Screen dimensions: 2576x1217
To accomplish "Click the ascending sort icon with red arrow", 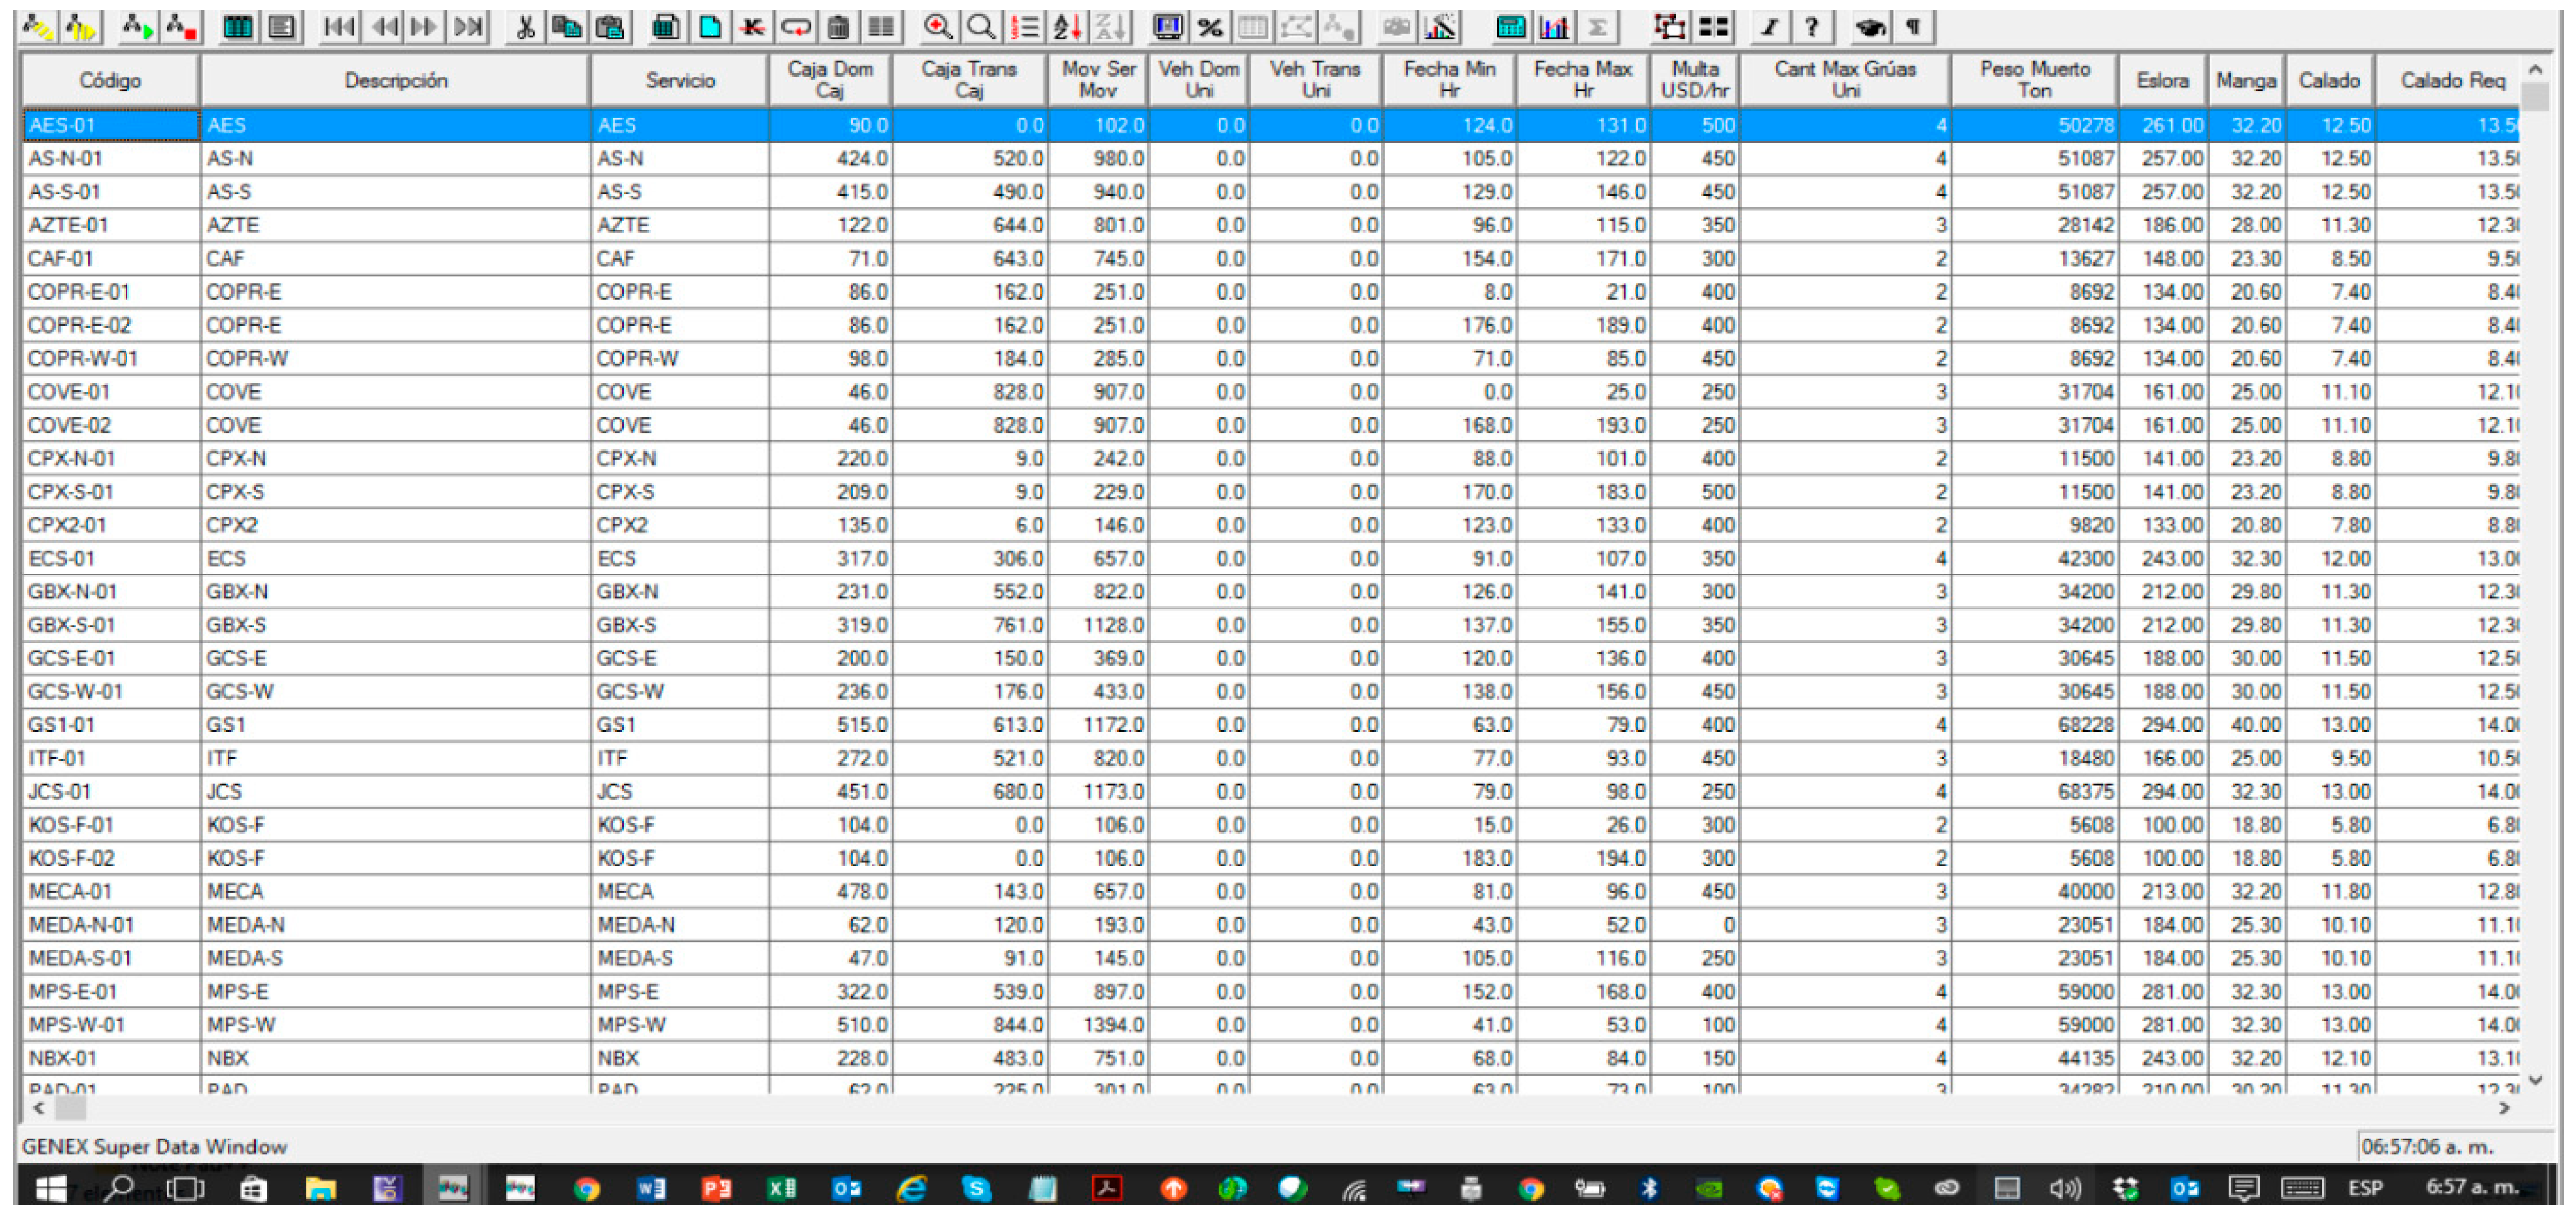I will point(1067,27).
